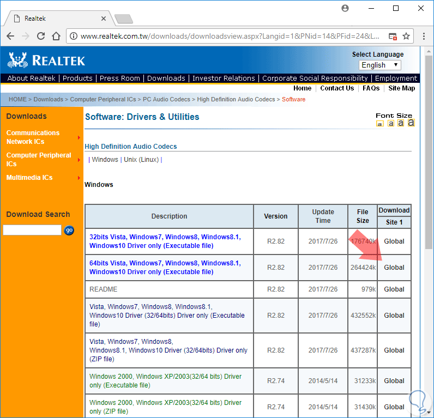Screen dimensions: 434x418
Task: View site information icon in the address bar
Action: coord(74,36)
